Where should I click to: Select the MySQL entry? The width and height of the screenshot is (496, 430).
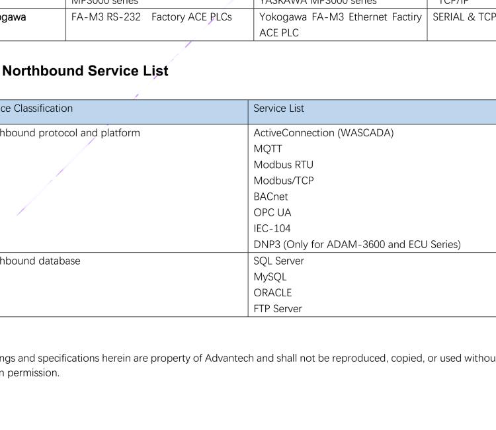click(269, 277)
